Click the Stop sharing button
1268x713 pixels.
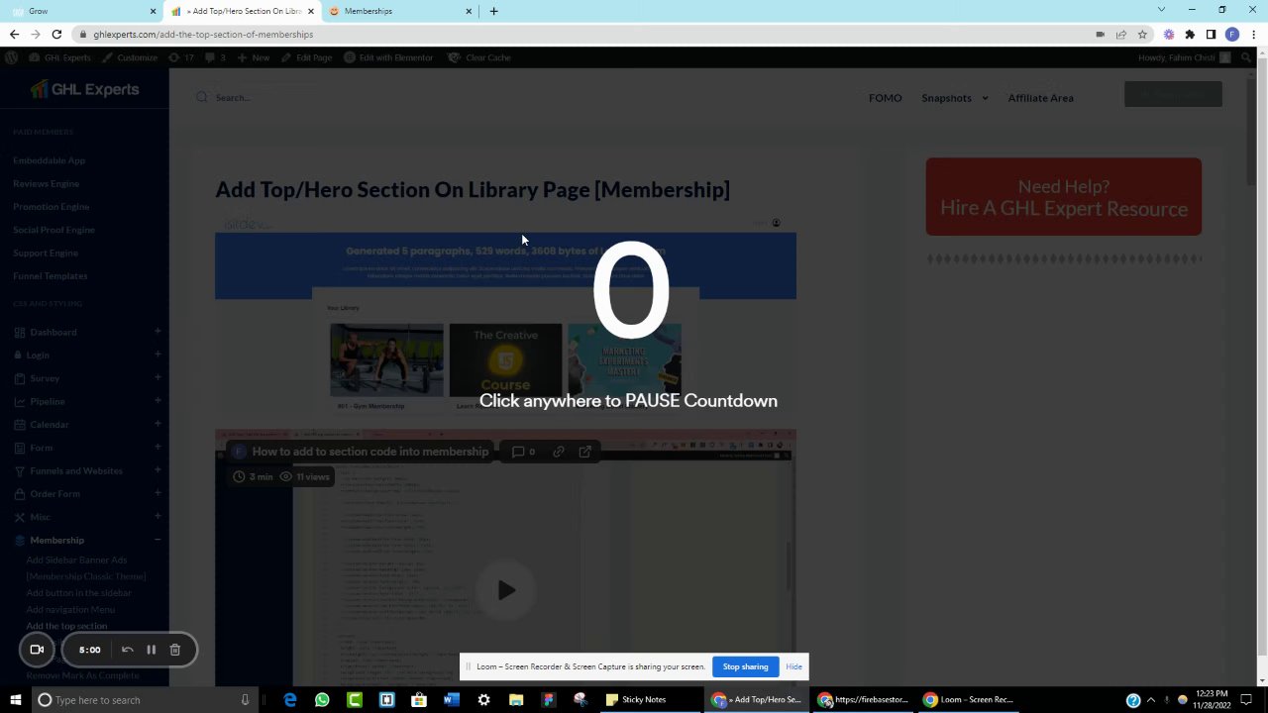[x=745, y=666]
